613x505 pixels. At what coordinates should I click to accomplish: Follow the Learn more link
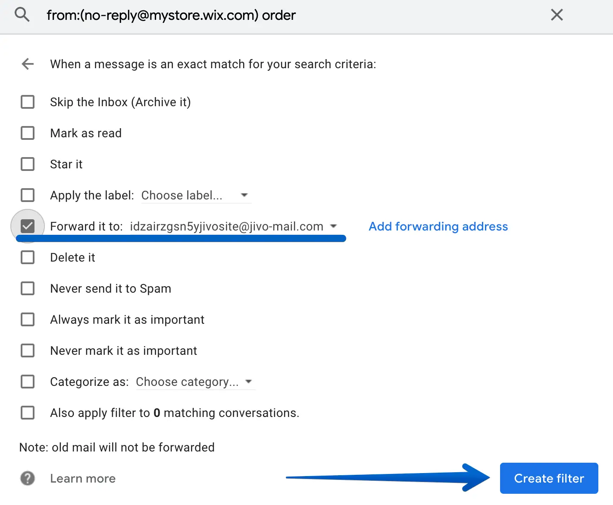coord(83,478)
